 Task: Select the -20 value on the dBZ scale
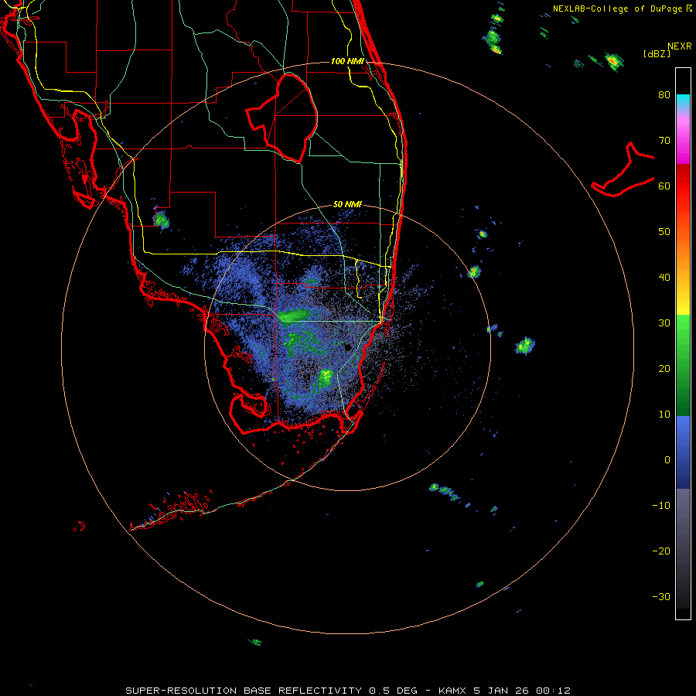(661, 551)
